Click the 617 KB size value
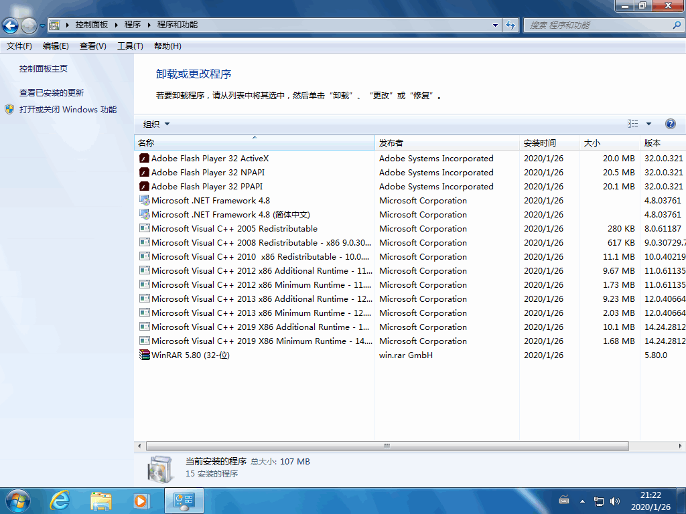The width and height of the screenshot is (686, 514). coord(621,242)
